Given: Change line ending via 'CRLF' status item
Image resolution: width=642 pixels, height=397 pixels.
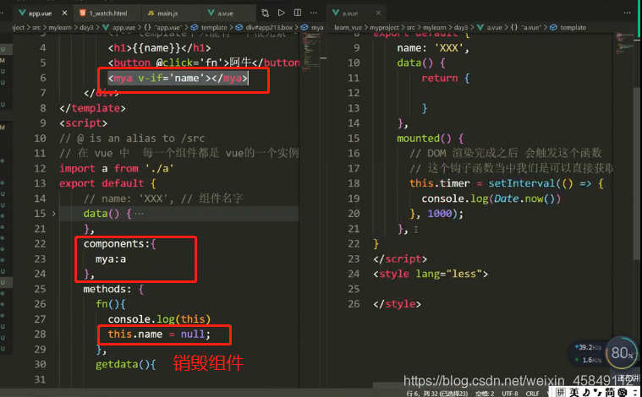Looking at the screenshot, I should click(x=533, y=394).
